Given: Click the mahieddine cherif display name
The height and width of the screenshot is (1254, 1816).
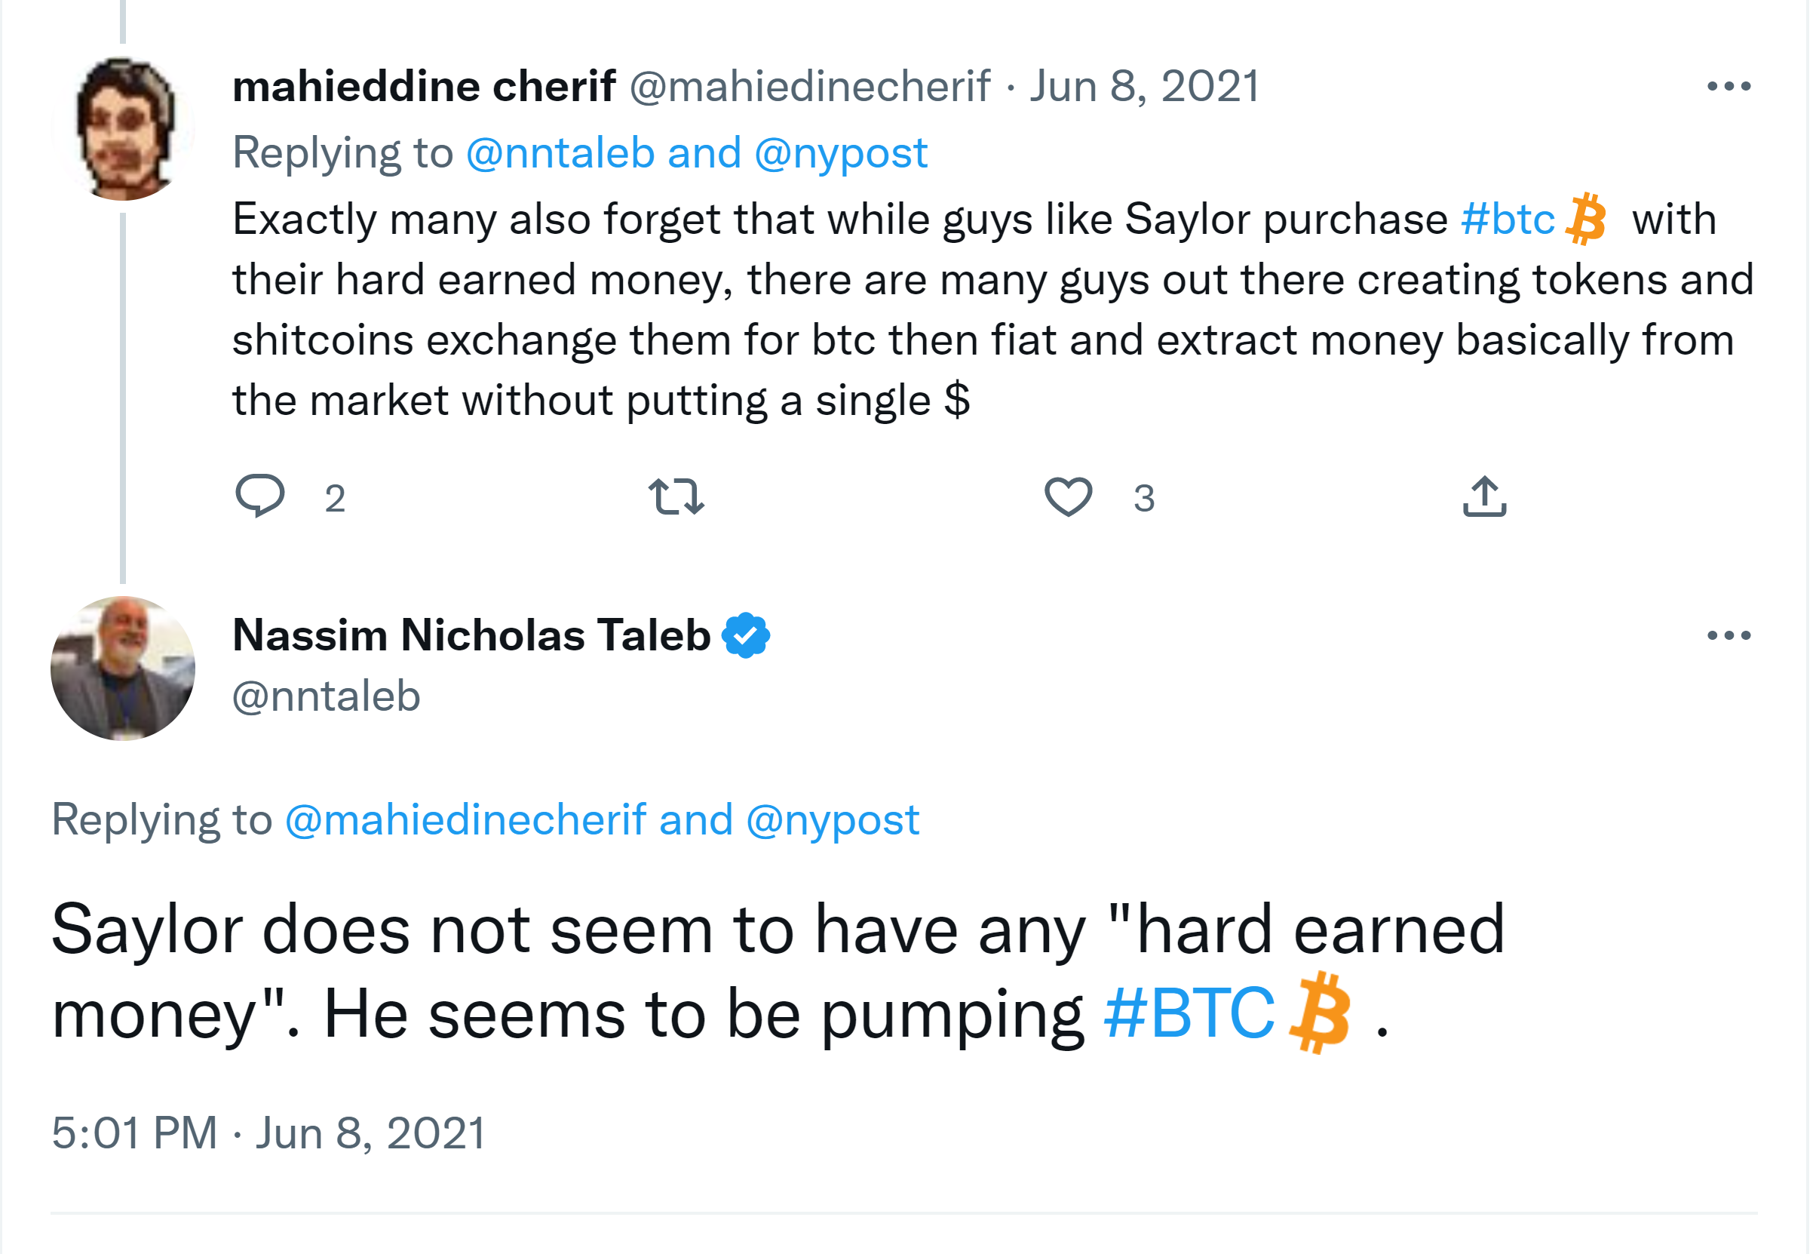Looking at the screenshot, I should coord(424,87).
